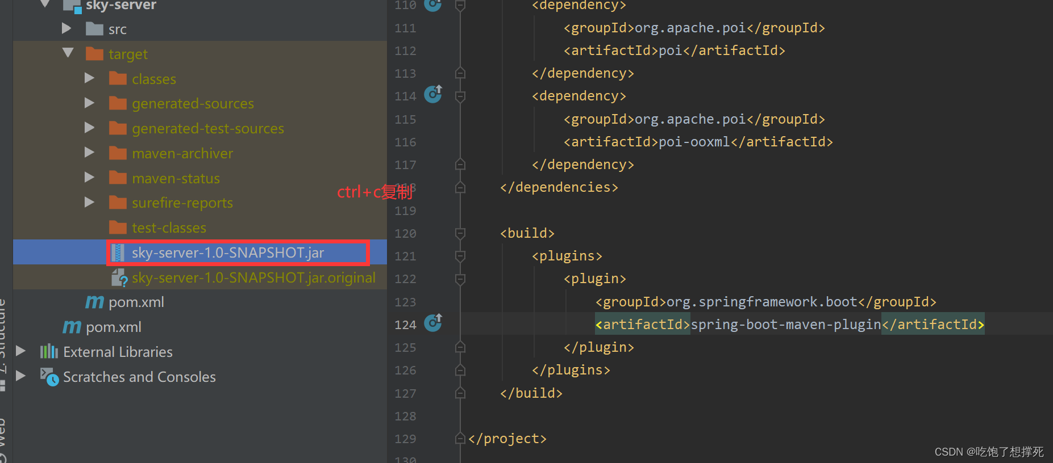Expand the External Libraries node
This screenshot has width=1053, height=463.
[20, 351]
